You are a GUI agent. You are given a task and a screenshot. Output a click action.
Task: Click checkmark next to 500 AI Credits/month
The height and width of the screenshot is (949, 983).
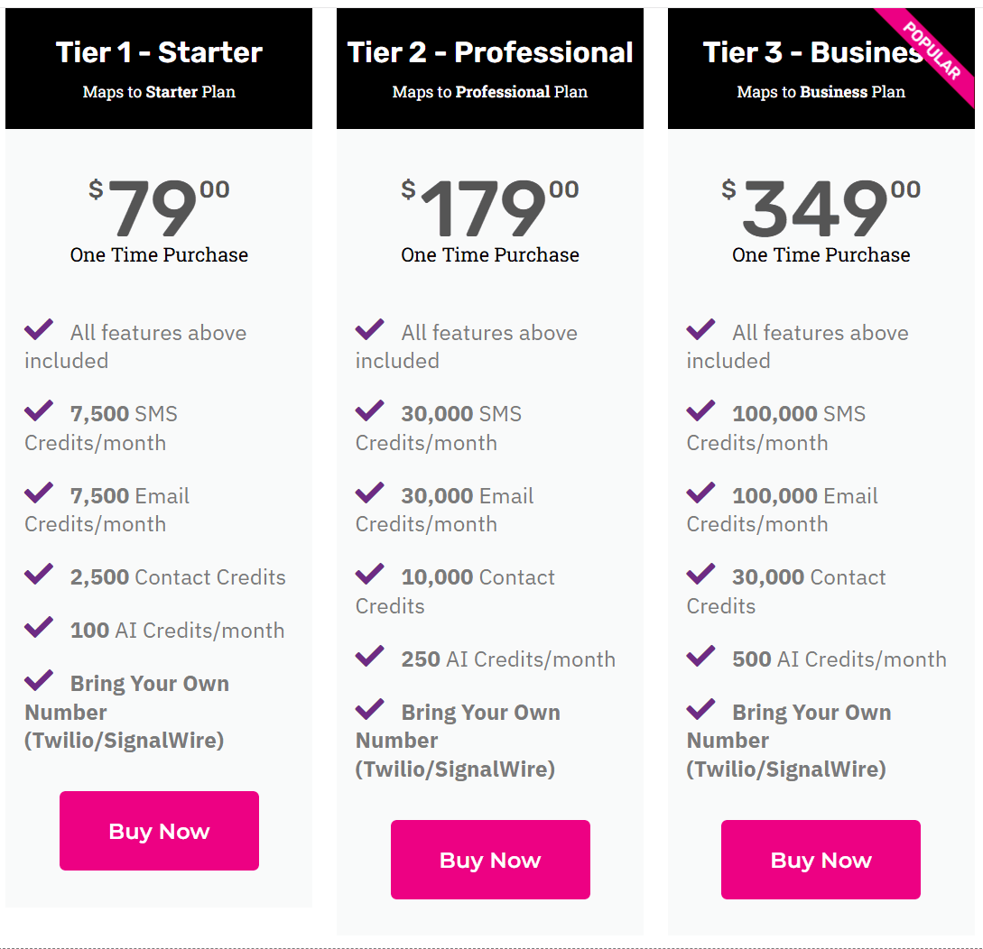[701, 657]
